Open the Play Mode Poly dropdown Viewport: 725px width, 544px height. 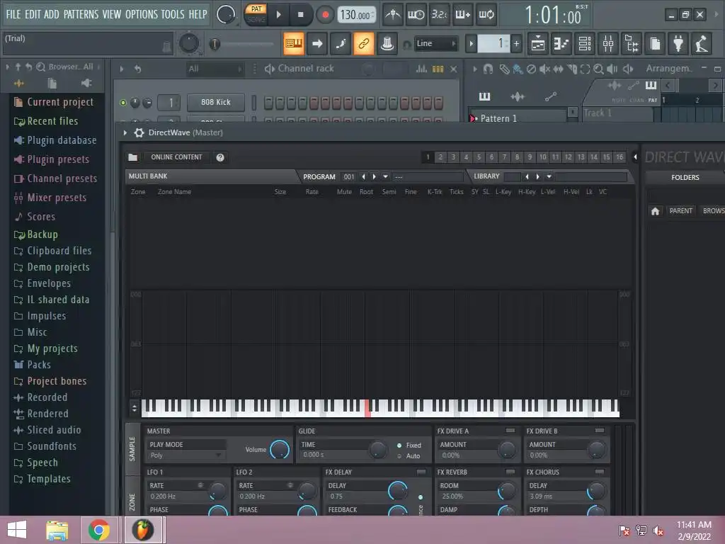click(x=185, y=455)
